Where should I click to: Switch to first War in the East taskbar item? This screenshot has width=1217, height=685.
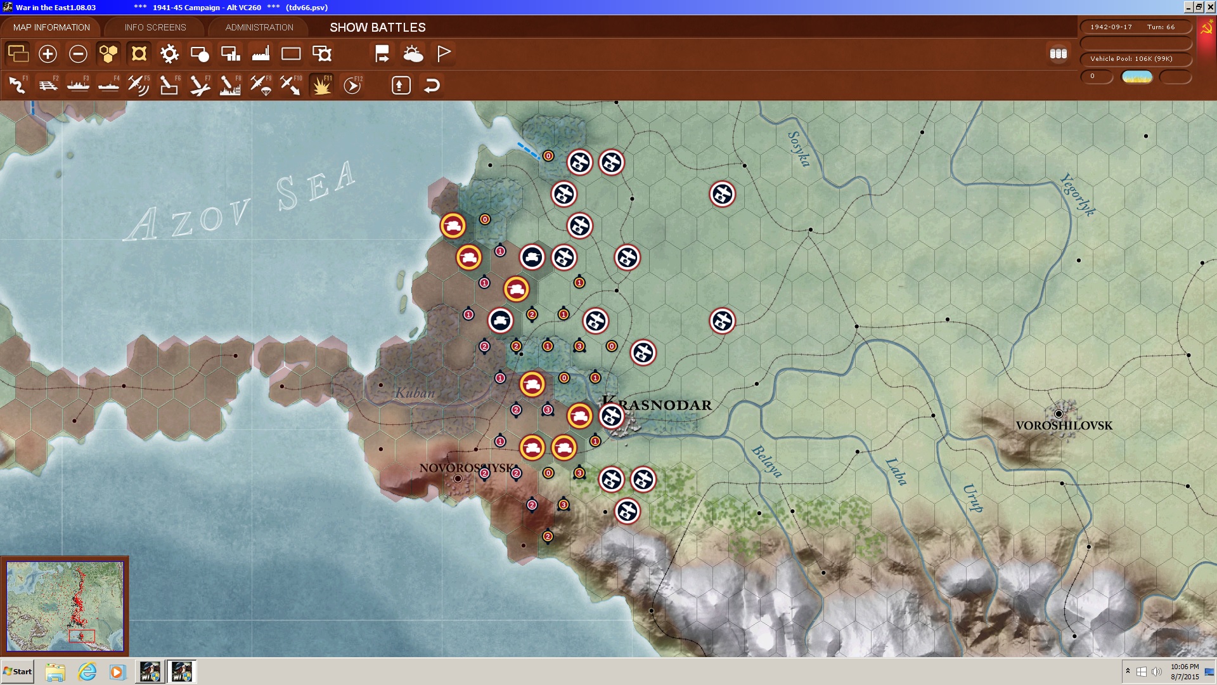click(x=150, y=672)
